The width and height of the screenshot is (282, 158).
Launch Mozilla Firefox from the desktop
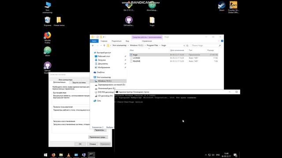[48, 37]
